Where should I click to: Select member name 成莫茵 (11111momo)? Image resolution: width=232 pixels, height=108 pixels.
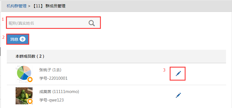click(59, 92)
